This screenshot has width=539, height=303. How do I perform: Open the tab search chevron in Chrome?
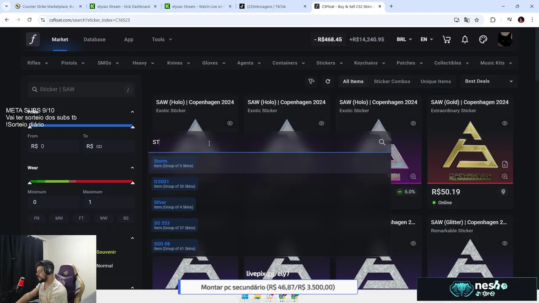coord(6,6)
